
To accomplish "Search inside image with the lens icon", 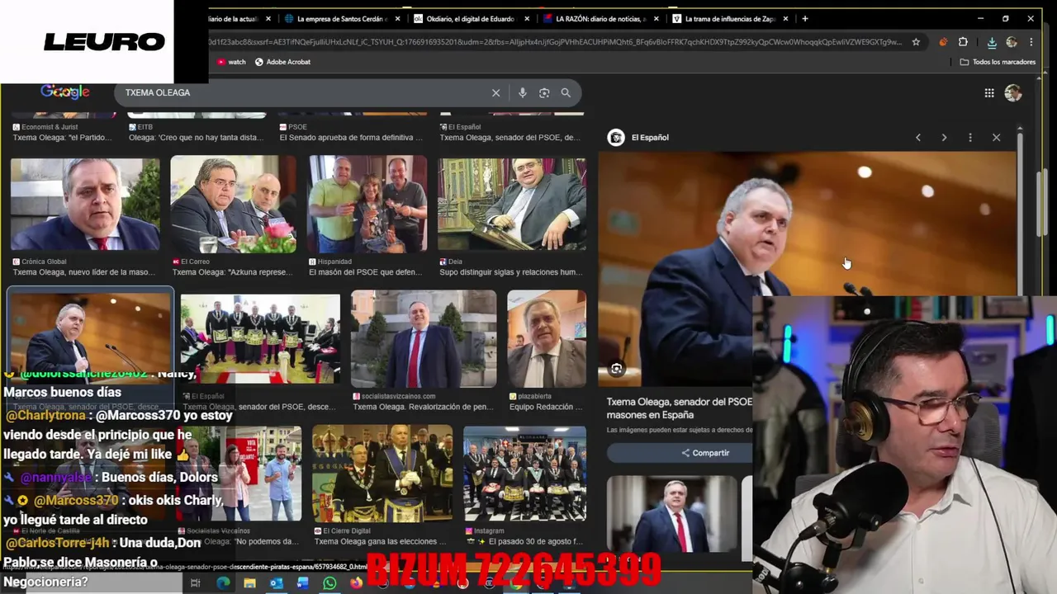I will pos(616,369).
